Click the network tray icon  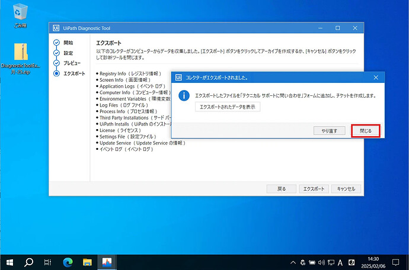[x=331, y=262]
